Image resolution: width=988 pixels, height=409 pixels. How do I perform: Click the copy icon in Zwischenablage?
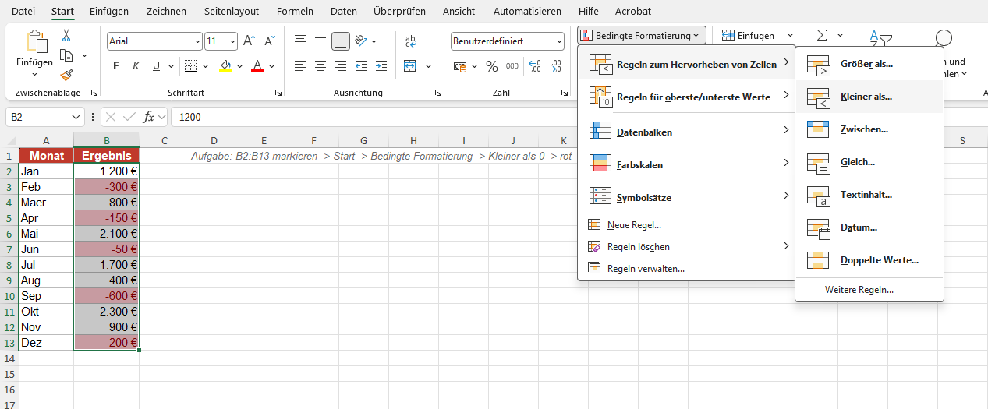point(66,55)
